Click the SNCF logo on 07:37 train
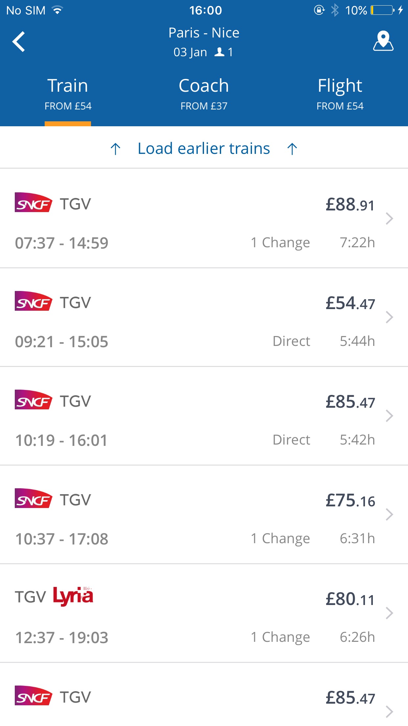 33,203
